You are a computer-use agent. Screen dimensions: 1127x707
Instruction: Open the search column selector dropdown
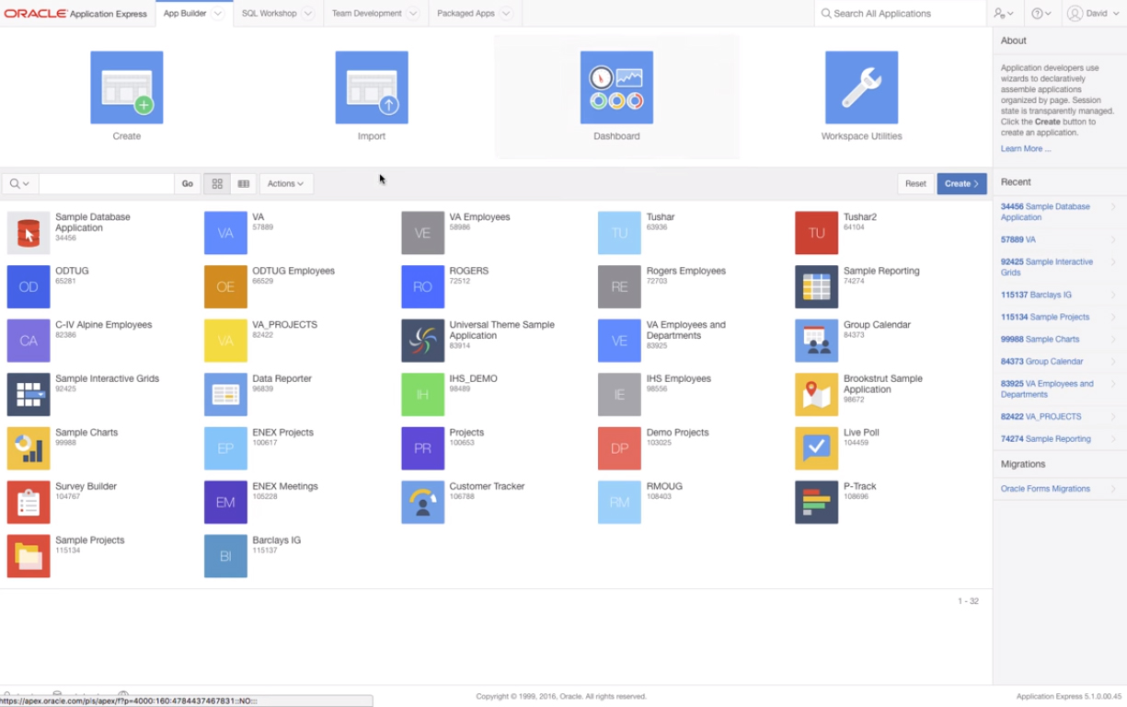[19, 184]
